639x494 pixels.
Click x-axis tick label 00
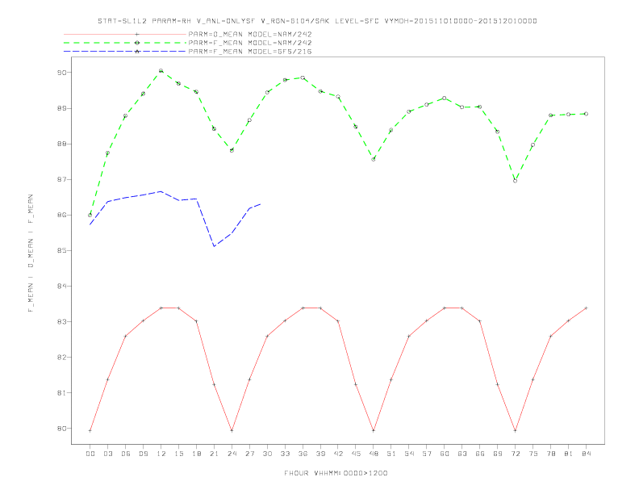tap(90, 454)
